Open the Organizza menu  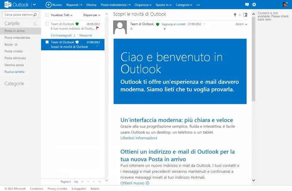pyautogui.click(x=143, y=5)
